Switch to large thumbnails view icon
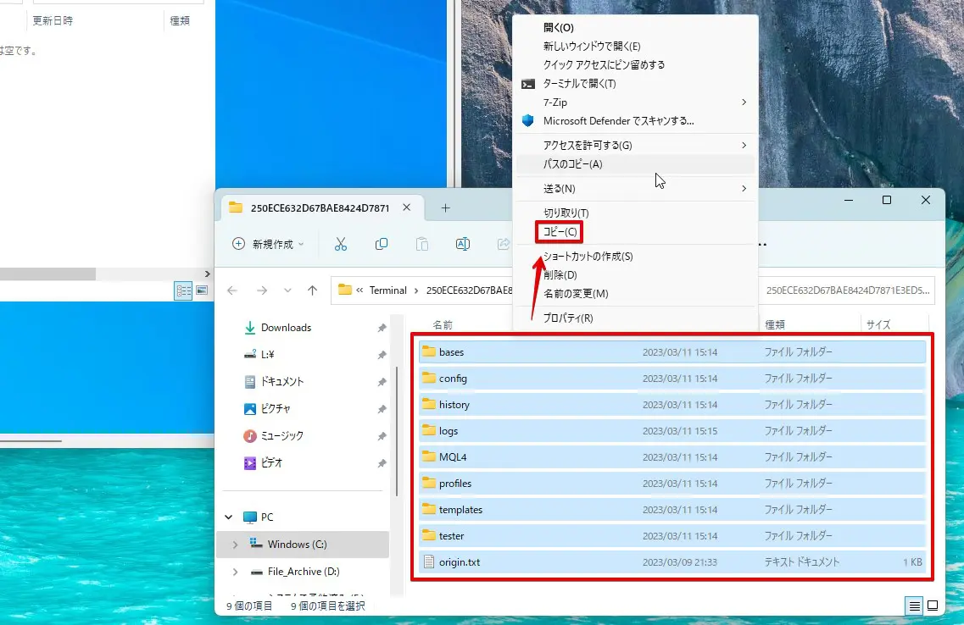The height and width of the screenshot is (625, 964). point(933,606)
